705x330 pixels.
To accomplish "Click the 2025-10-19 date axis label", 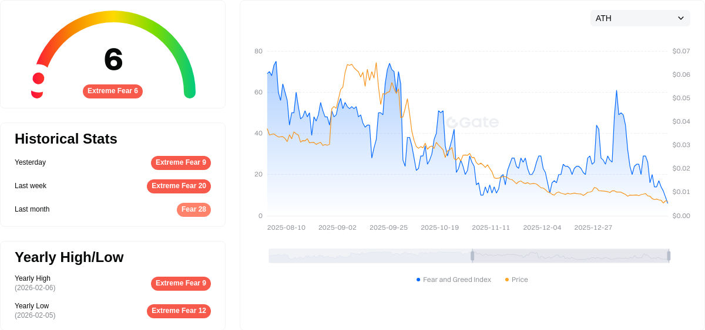I will pyautogui.click(x=439, y=227).
